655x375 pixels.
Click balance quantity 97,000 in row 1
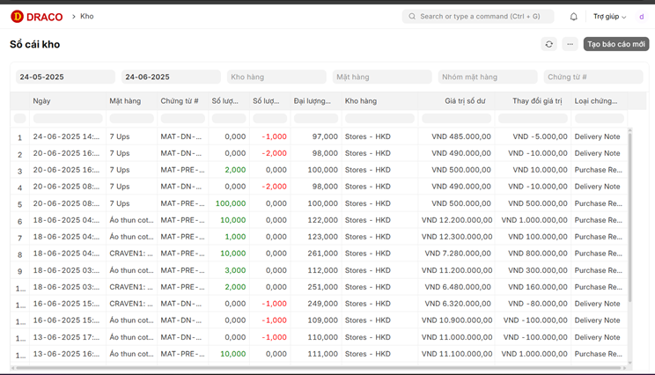[x=325, y=136]
